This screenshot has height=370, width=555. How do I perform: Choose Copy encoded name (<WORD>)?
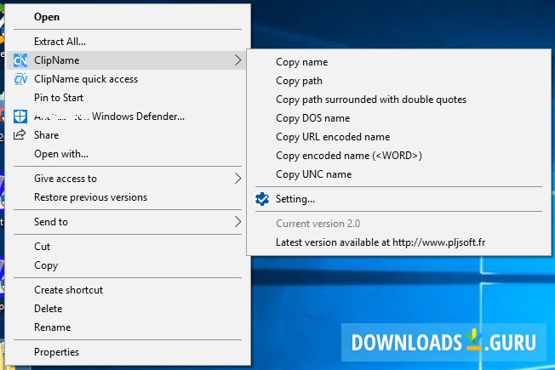coord(399,156)
